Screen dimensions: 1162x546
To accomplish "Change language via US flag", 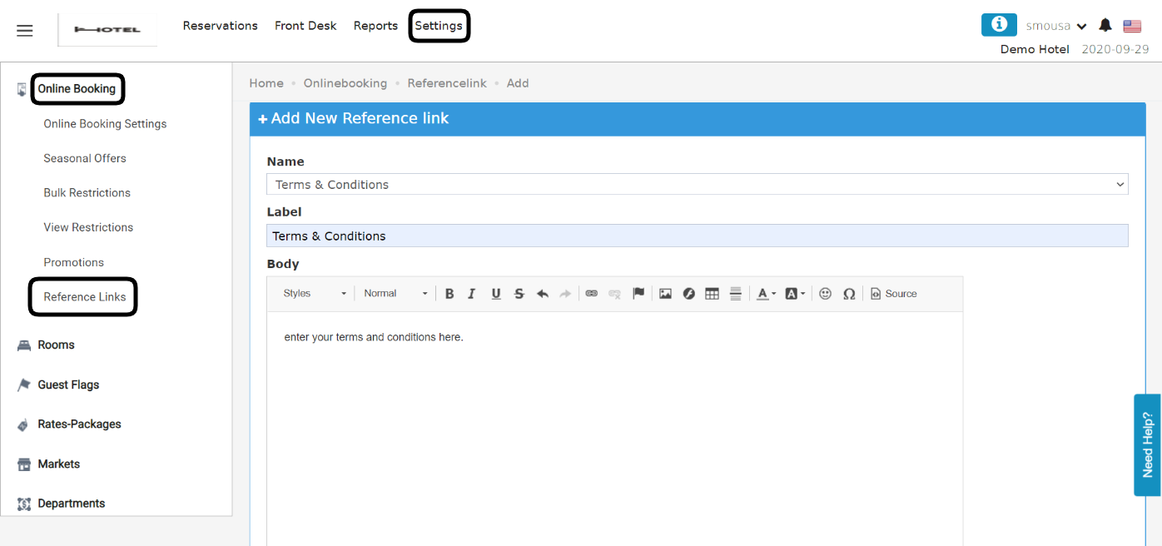I will pyautogui.click(x=1132, y=26).
